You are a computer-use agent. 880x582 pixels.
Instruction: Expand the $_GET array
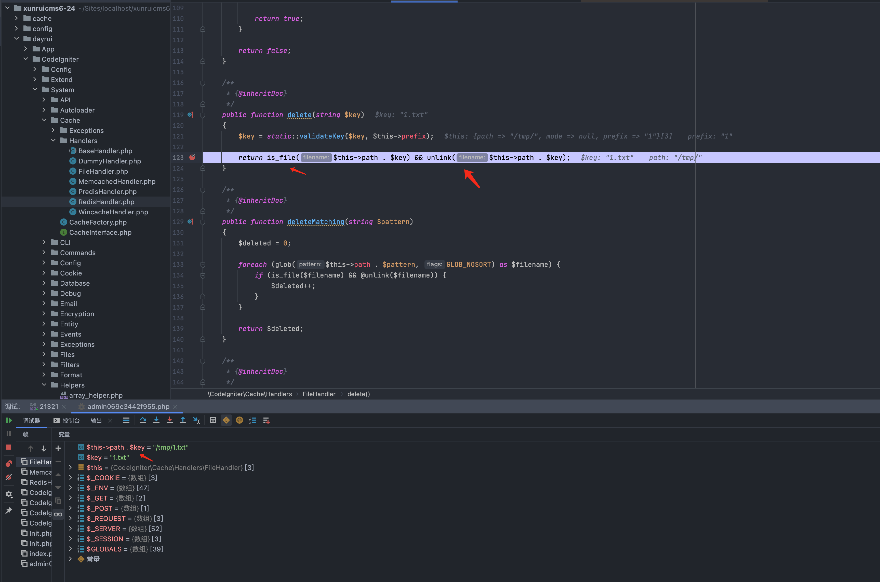(x=71, y=498)
